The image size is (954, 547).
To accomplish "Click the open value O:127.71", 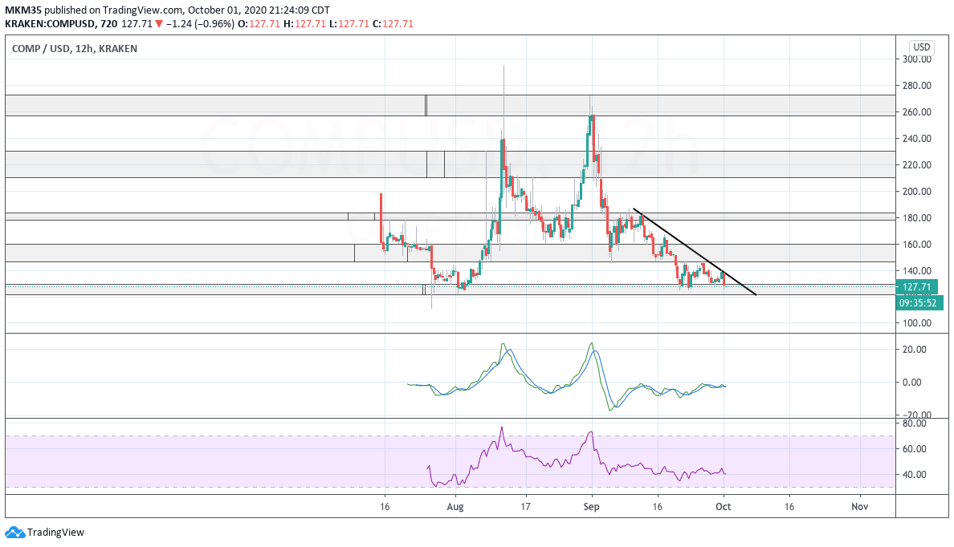I will 259,24.
